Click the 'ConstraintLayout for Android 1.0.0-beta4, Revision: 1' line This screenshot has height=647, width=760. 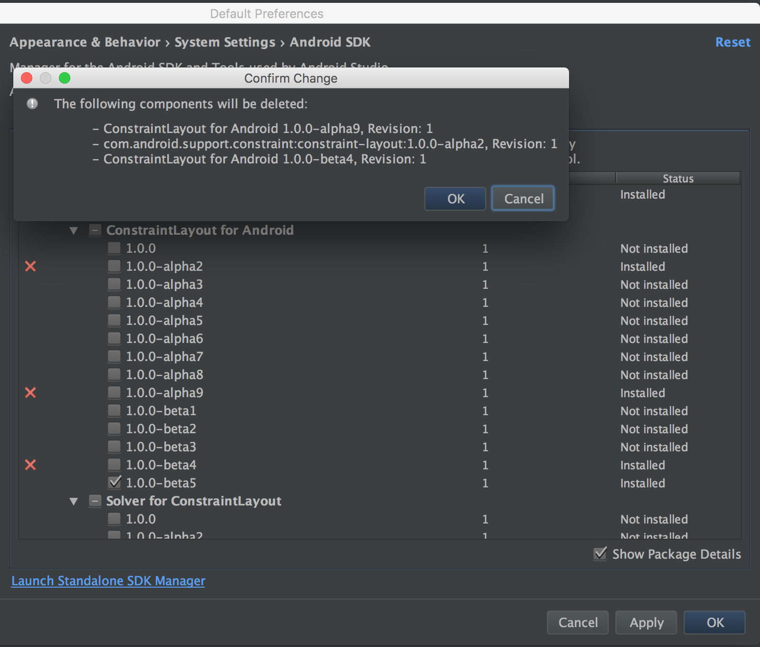pyautogui.click(x=265, y=159)
